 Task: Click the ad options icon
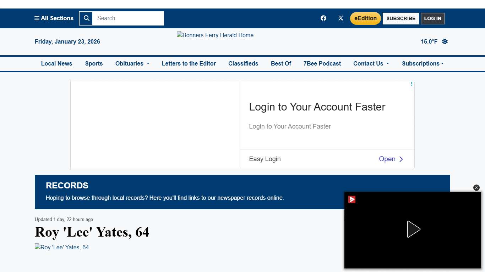tap(412, 84)
